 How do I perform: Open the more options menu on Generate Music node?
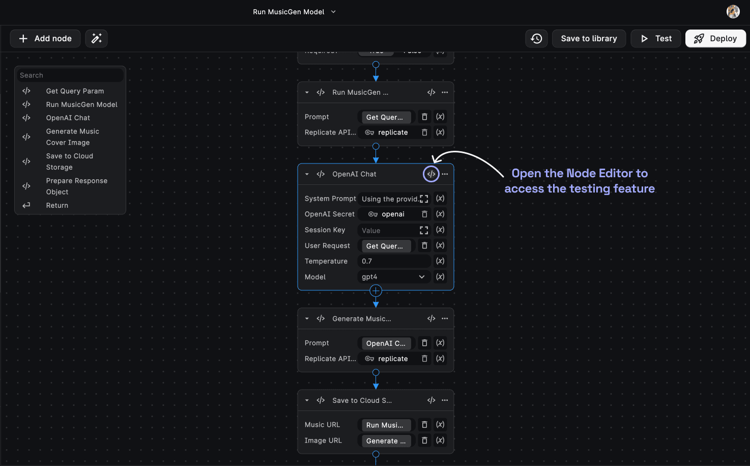tap(445, 319)
